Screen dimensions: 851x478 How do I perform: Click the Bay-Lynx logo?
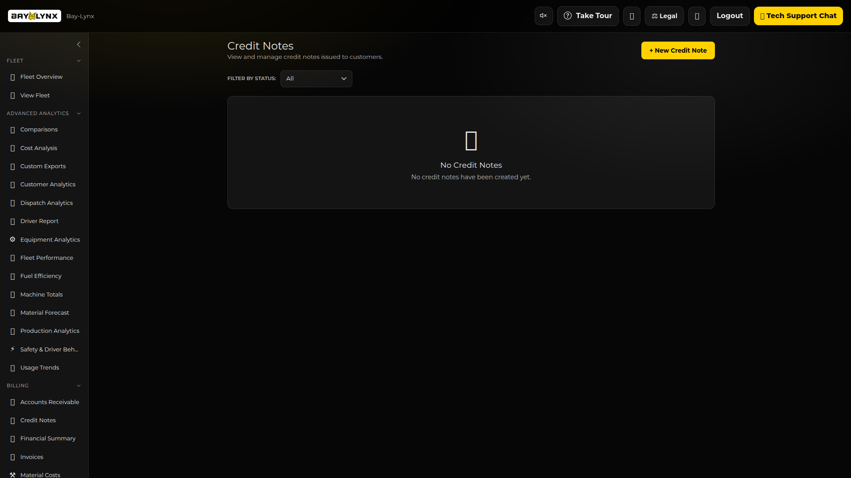[35, 16]
